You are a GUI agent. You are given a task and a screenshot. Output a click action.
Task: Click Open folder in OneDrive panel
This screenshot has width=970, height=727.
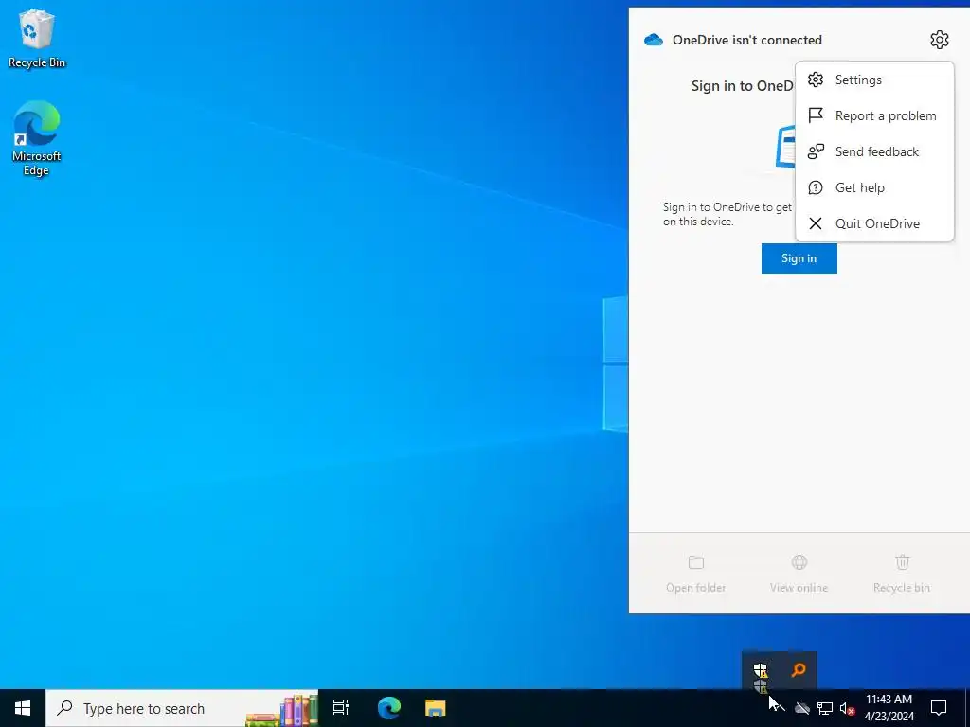click(696, 574)
